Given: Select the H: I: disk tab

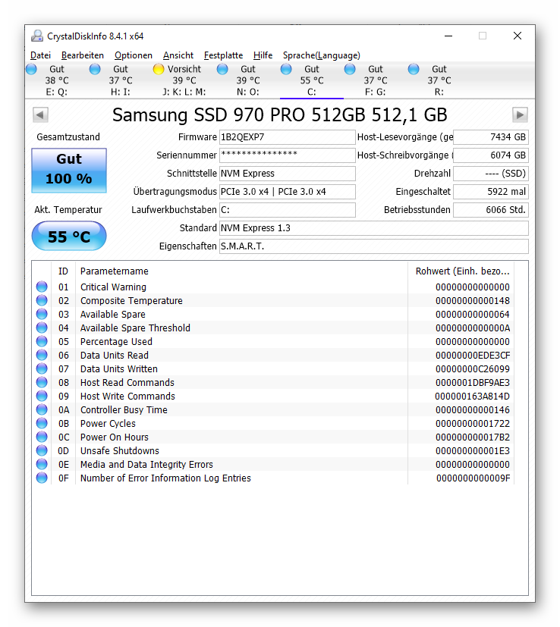Looking at the screenshot, I should pos(120,80).
